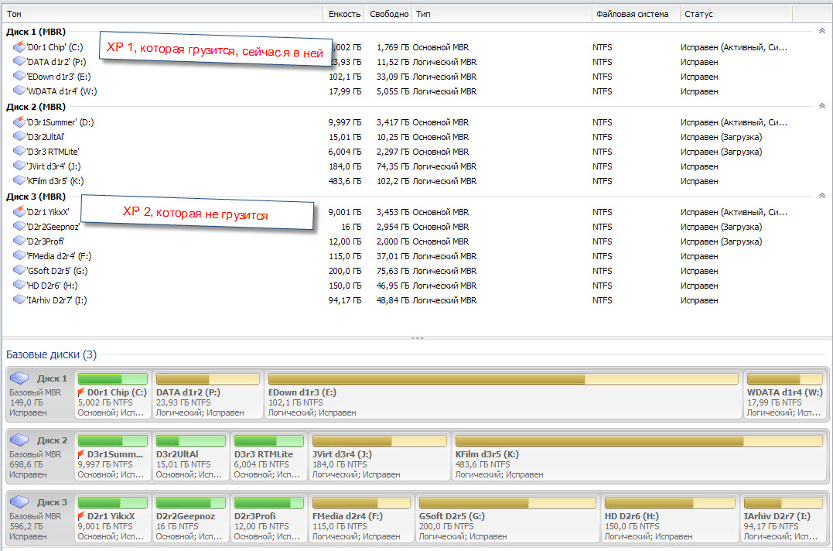The height and width of the screenshot is (551, 833).
Task: Click volume icon of 'GSoft D2r5' (G:) row
Action: [19, 270]
